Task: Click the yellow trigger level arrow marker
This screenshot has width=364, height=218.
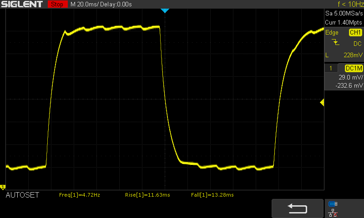Action: coord(322,102)
